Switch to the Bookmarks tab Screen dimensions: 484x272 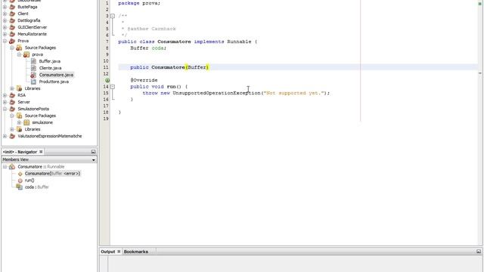(136, 252)
